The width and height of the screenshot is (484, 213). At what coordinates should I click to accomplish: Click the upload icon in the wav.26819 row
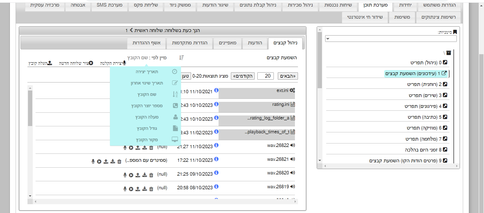point(138,189)
